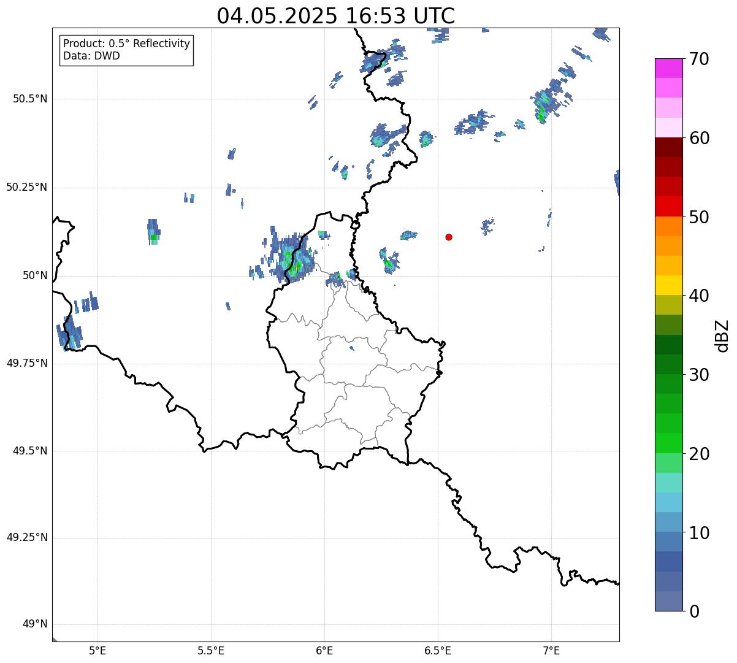Click the colorbar tick value 60
This screenshot has width=737, height=663.
[x=699, y=138]
